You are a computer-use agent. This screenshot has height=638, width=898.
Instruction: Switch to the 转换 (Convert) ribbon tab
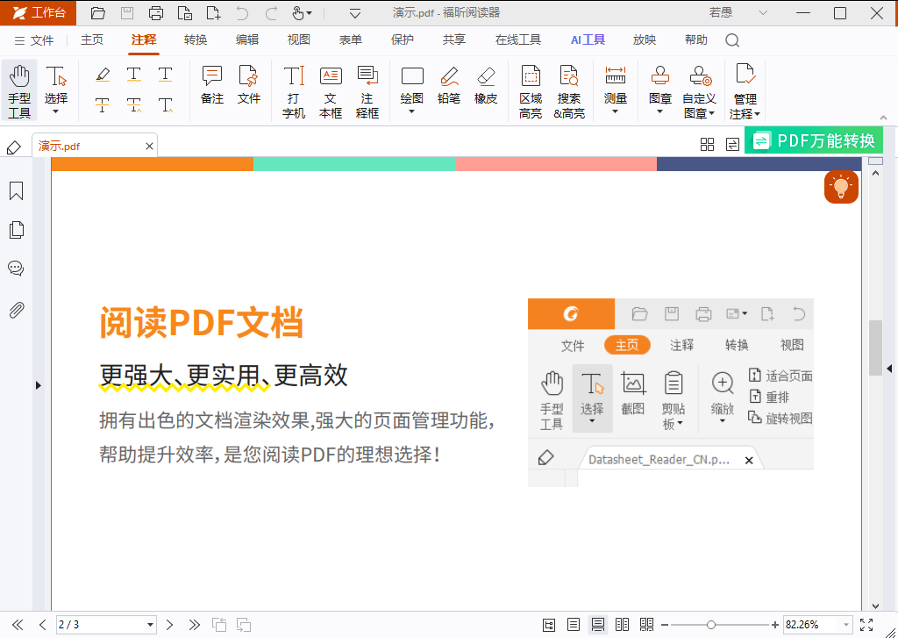pyautogui.click(x=196, y=39)
